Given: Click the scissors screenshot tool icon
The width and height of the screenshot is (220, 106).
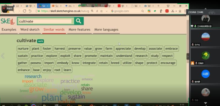Looking at the screenshot, I should click(173, 11).
